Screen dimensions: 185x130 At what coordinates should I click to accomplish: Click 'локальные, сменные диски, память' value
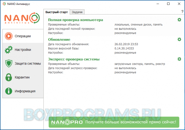[138, 25]
